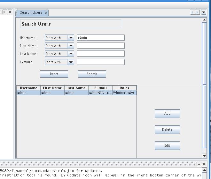The height and width of the screenshot is (179, 211).
Task: Close the bottom output panel
Action: 204,164
